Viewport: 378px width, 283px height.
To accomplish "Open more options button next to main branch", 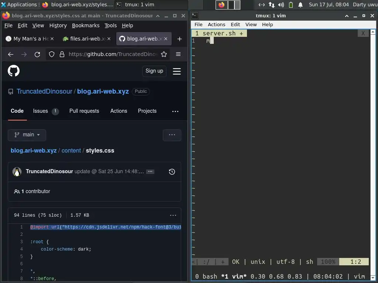I will click(172, 135).
